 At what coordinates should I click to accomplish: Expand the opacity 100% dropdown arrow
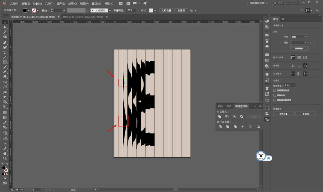pyautogui.click(x=138, y=10)
